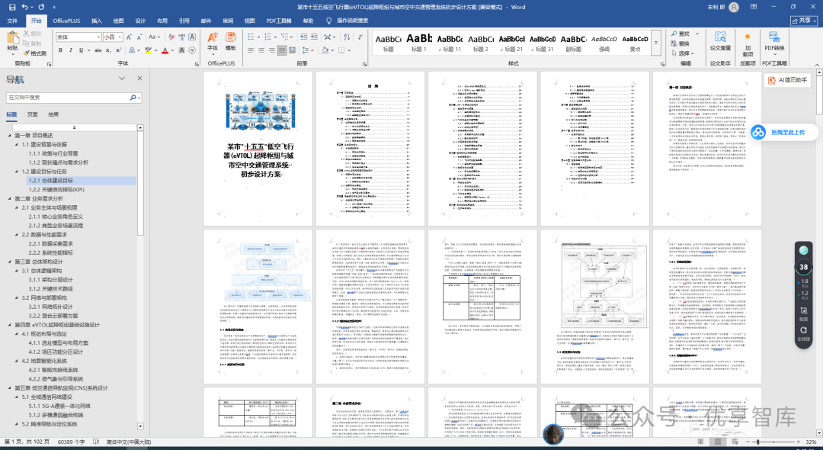Viewport: 823px width, 450px height.
Task: Click the cover page thumbnail of the document
Action: [258, 149]
